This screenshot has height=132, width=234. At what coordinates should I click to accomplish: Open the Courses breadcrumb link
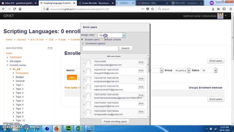[21, 40]
